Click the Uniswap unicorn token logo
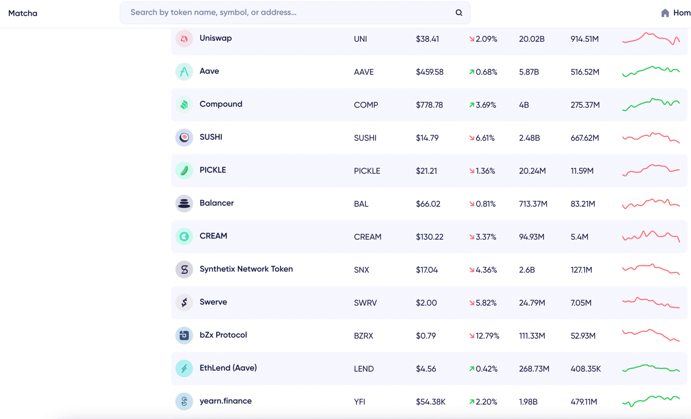 coord(184,38)
